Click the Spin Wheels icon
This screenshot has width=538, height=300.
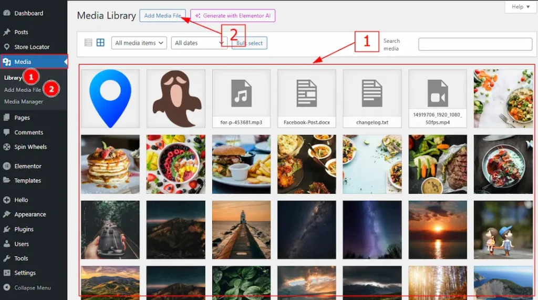[6, 147]
